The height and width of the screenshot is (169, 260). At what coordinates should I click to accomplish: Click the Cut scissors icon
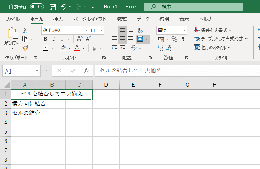tap(25, 30)
